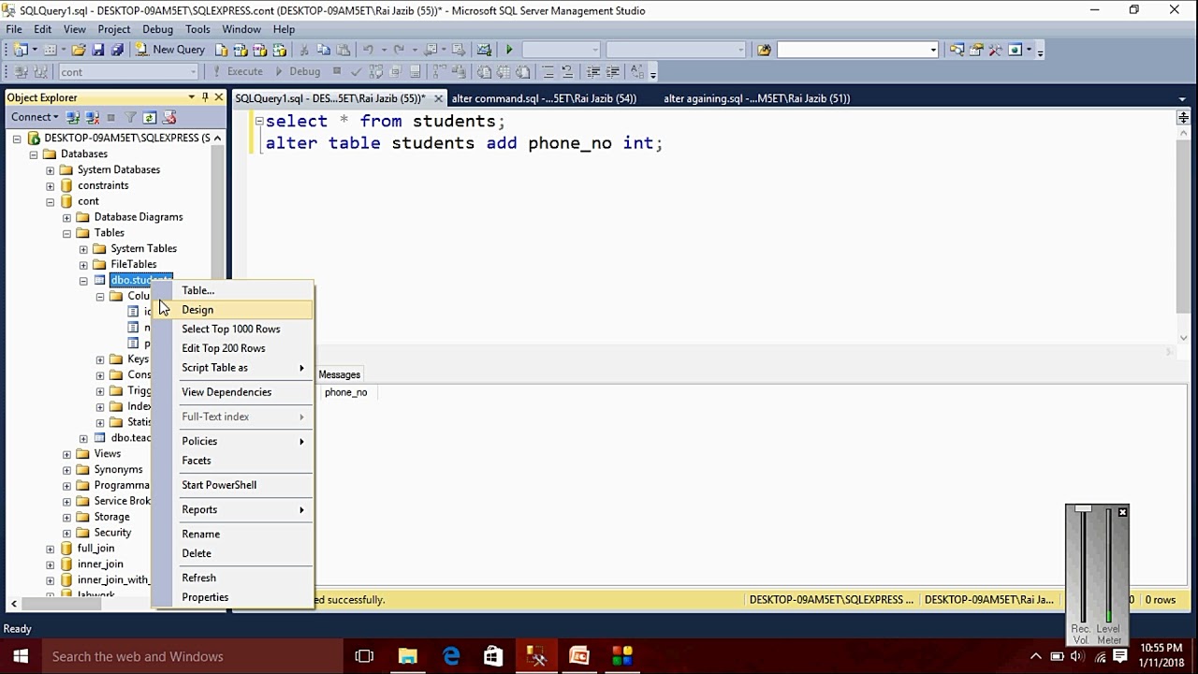This screenshot has height=674, width=1198.
Task: Click the Find in Files folder icon
Action: point(764,50)
